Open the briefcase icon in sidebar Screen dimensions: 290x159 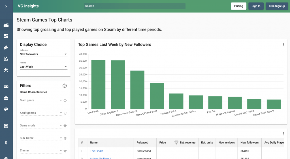6,98
